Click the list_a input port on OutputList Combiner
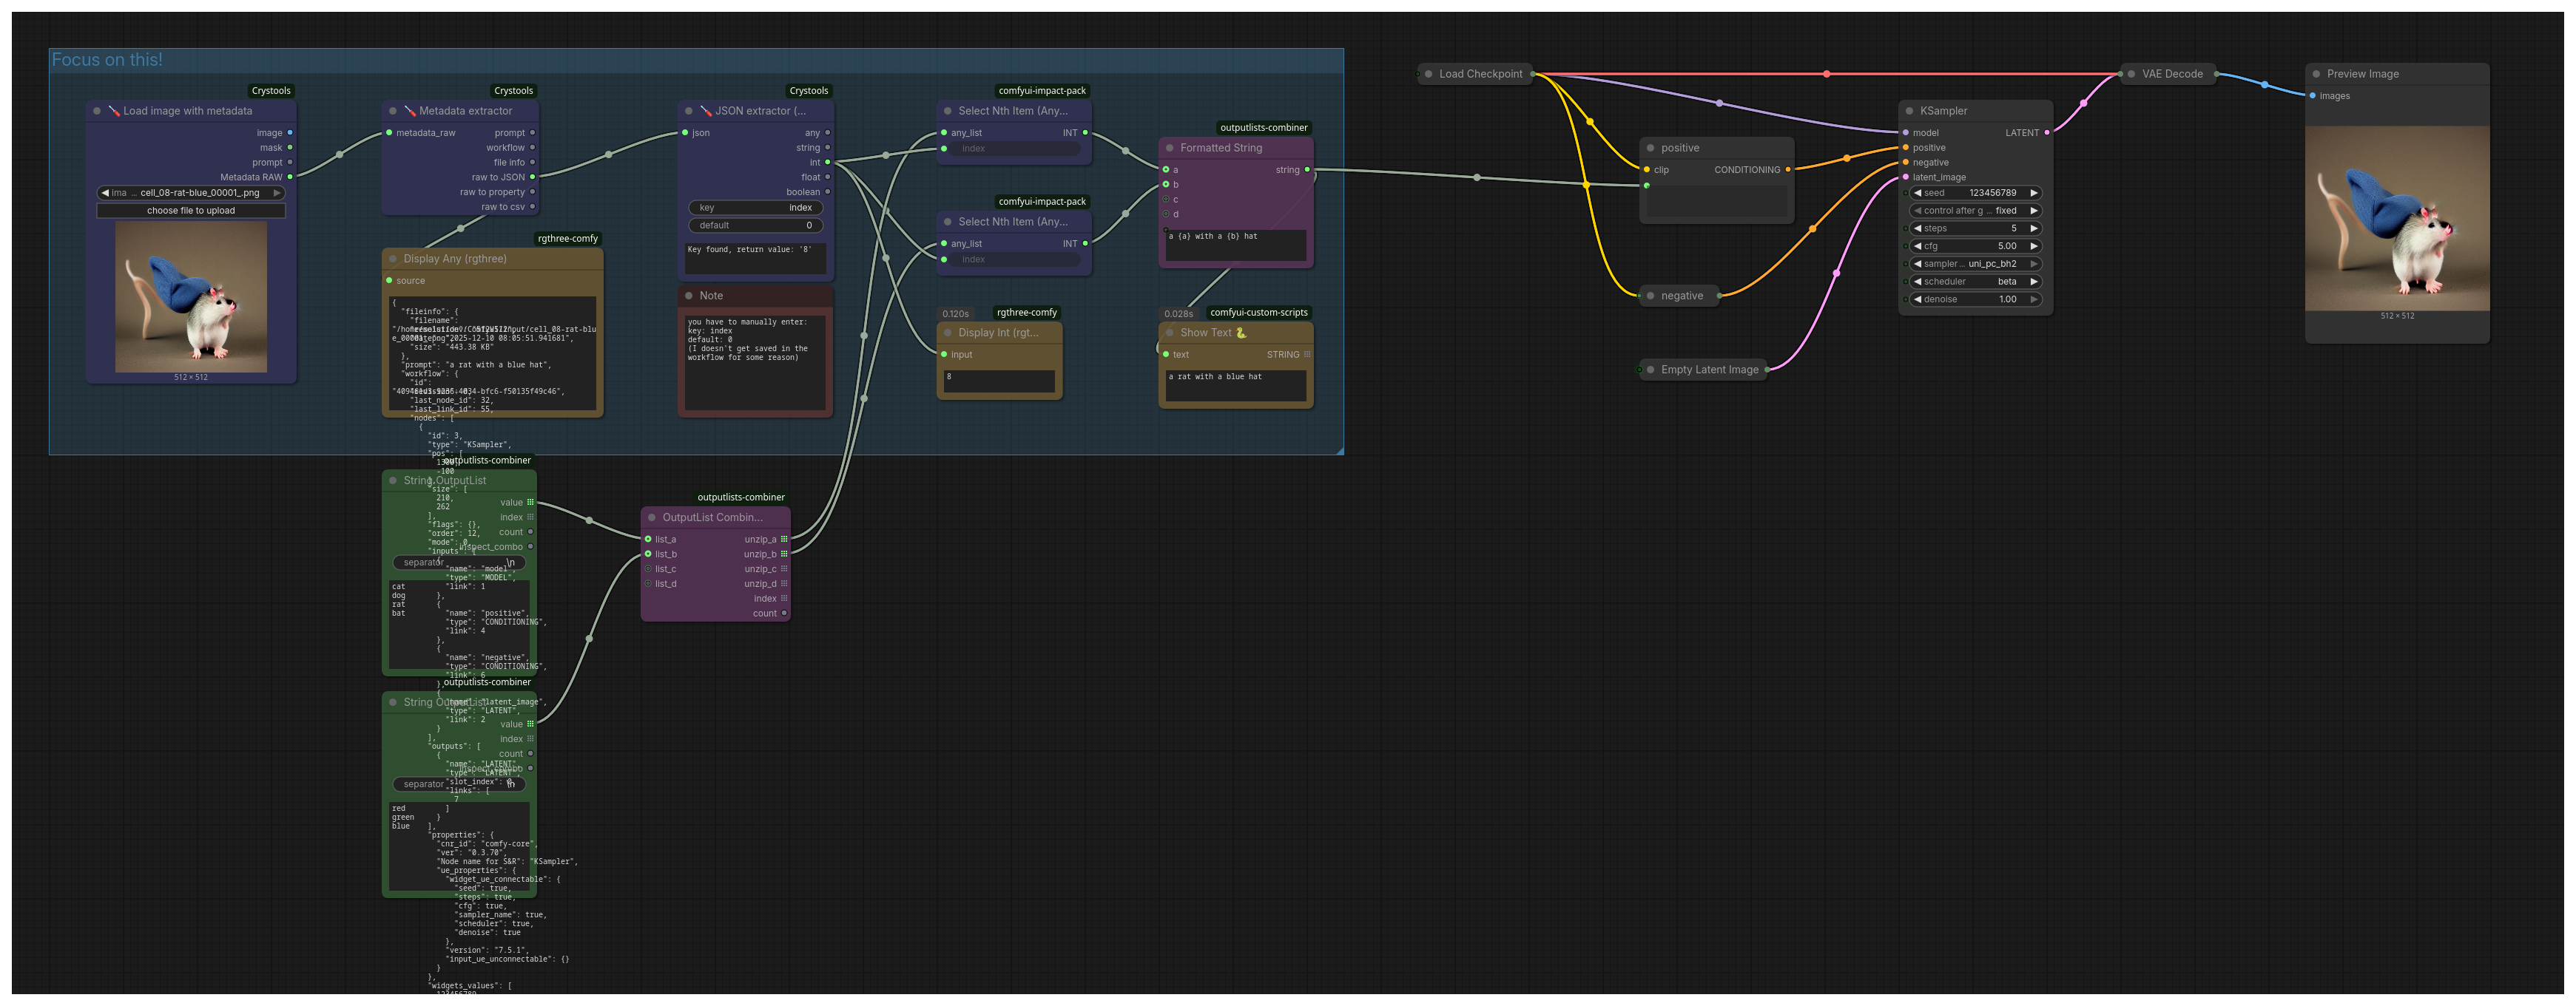2576x1006 pixels. [x=648, y=540]
